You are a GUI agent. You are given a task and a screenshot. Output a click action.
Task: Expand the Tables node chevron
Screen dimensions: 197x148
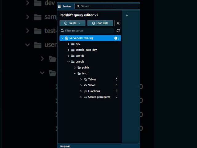(x=81, y=79)
